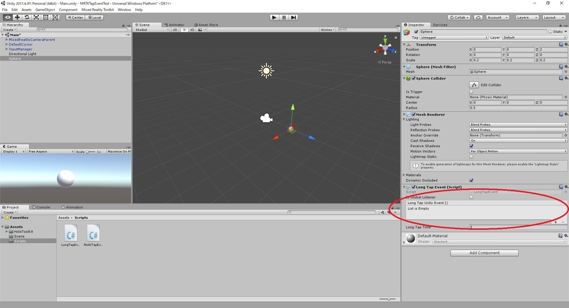Select the combined Transform tool
Screen dimensions: 569x308
click(55, 17)
